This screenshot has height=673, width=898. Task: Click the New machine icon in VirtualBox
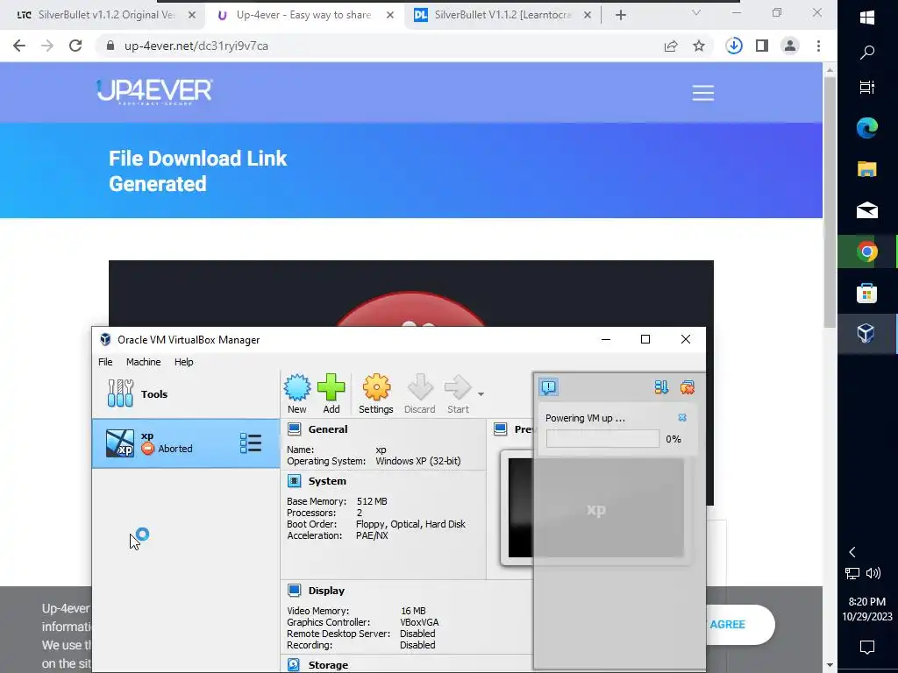pyautogui.click(x=296, y=393)
